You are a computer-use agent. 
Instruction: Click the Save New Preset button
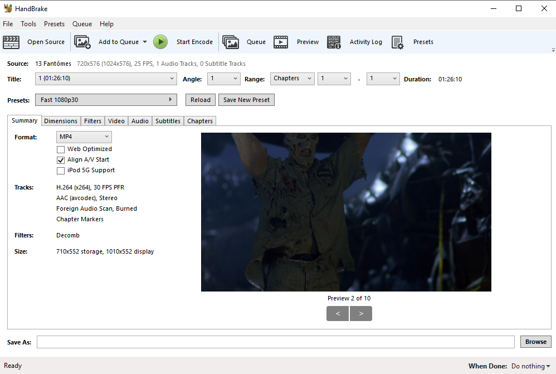click(x=246, y=100)
